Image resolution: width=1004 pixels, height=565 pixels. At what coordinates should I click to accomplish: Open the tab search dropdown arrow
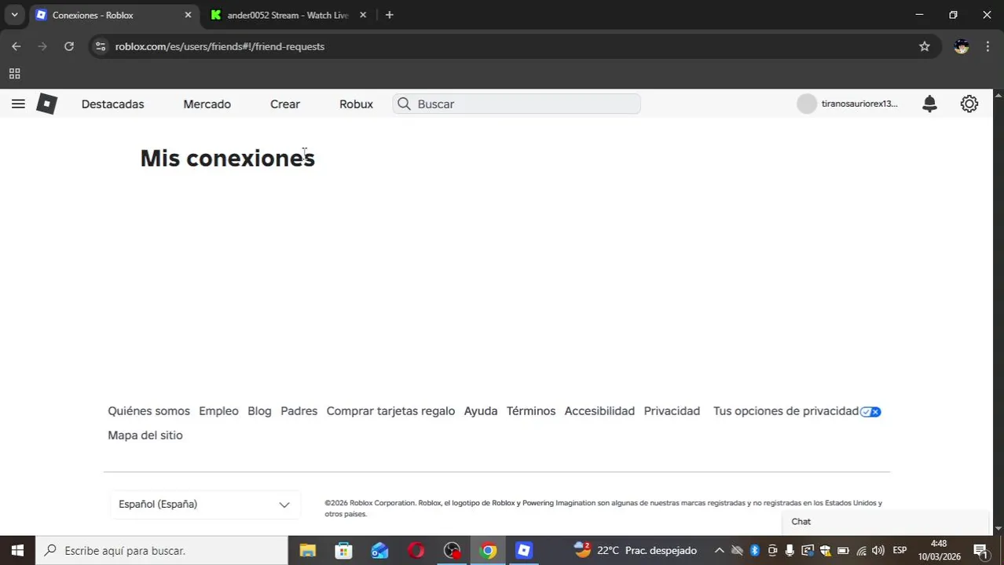[x=14, y=15]
